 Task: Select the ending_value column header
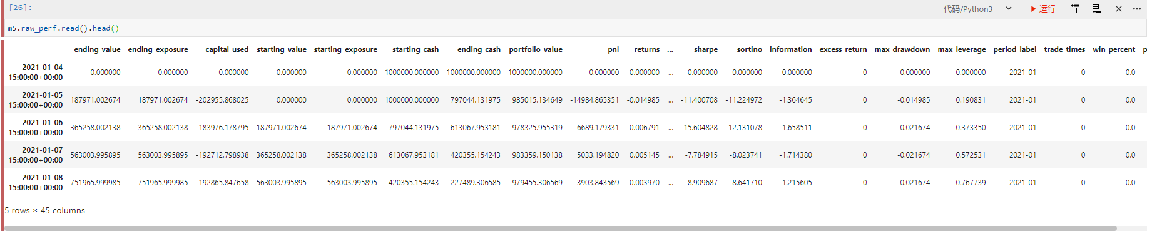coord(97,49)
